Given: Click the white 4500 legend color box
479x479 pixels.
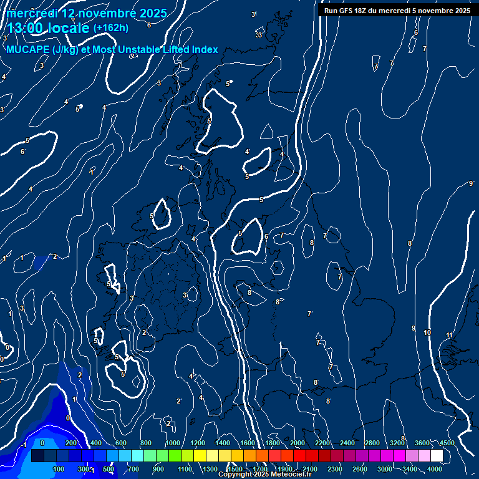Looking at the screenshot, I should (437, 456).
